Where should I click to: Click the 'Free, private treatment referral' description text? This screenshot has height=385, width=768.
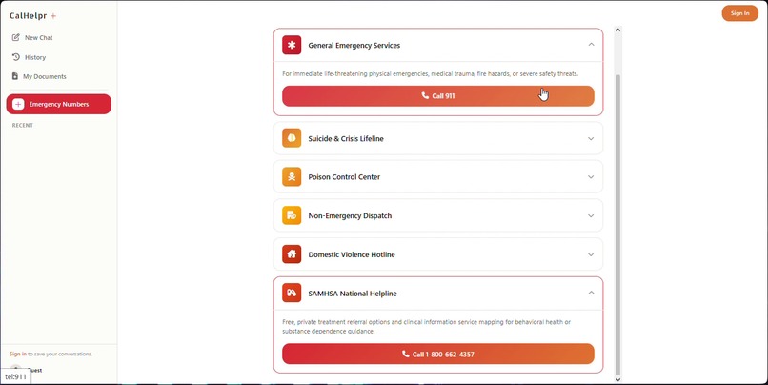426,327
